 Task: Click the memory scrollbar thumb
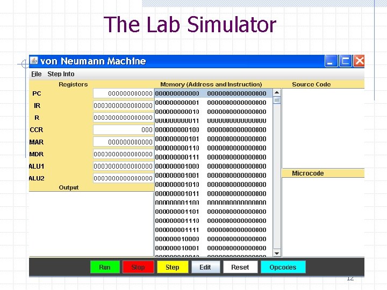click(x=277, y=100)
